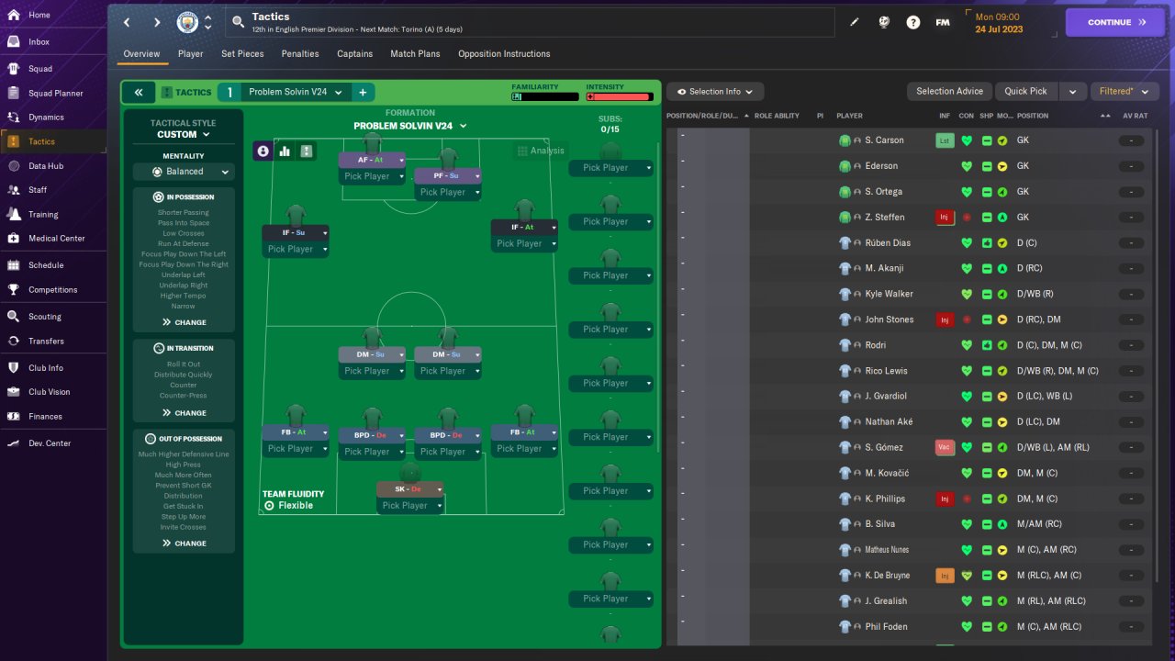View the Opposition Instructions tab

tap(504, 54)
